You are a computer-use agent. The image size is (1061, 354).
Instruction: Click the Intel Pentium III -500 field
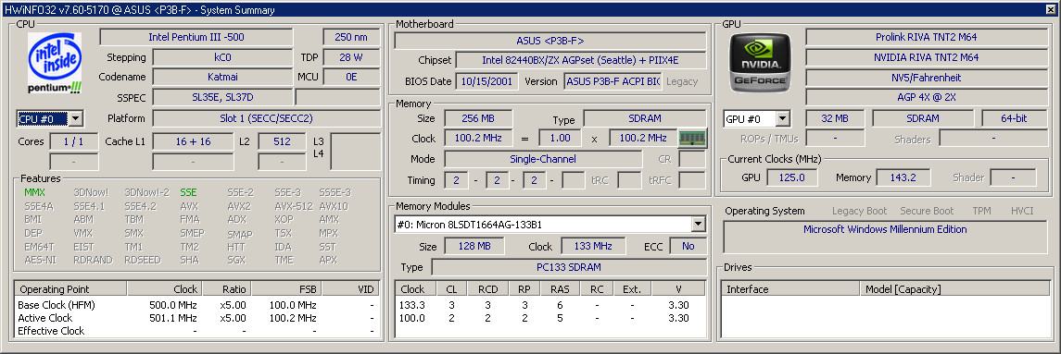(x=196, y=37)
